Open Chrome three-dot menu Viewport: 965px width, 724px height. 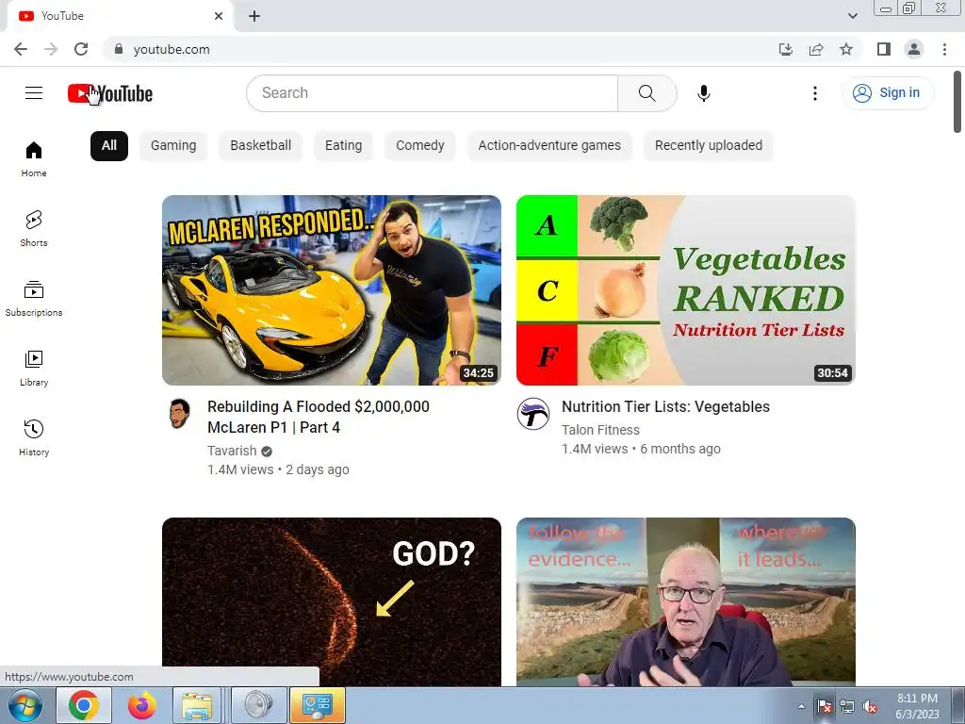[x=944, y=49]
